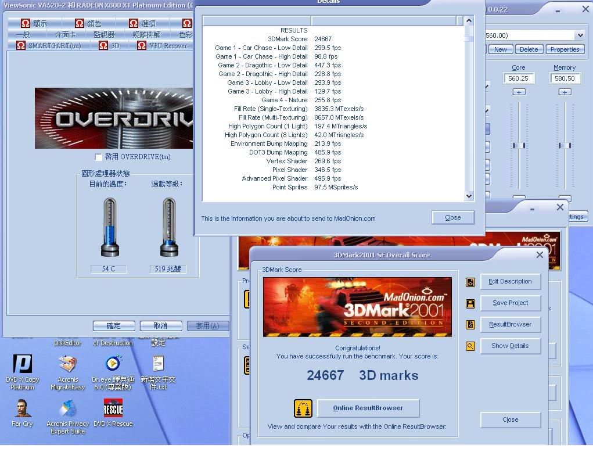Click the Show Details button
The image size is (593, 452).
tap(510, 346)
